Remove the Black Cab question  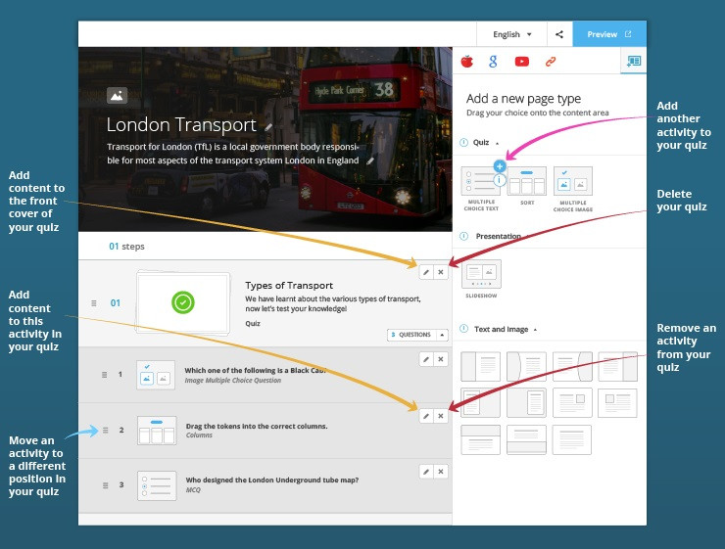[441, 359]
